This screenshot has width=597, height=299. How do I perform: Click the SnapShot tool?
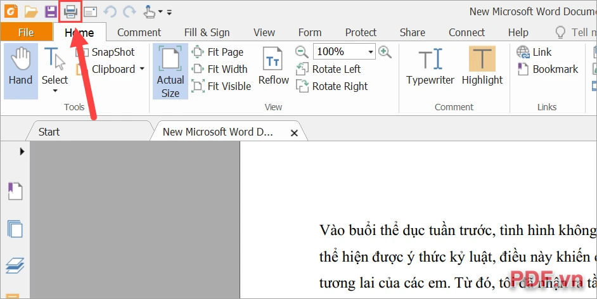pos(106,52)
